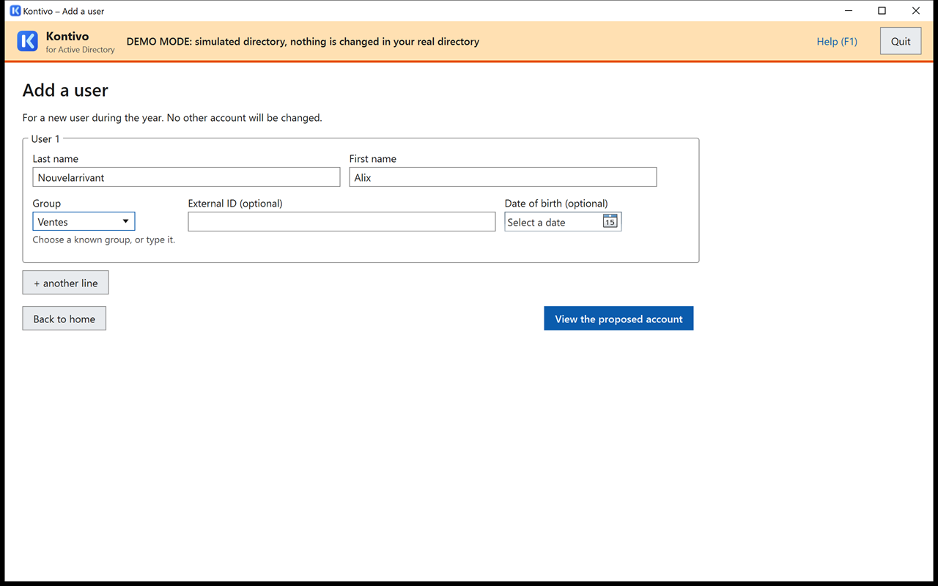Click the 'Choose a known group, or type it.' hint

point(104,240)
